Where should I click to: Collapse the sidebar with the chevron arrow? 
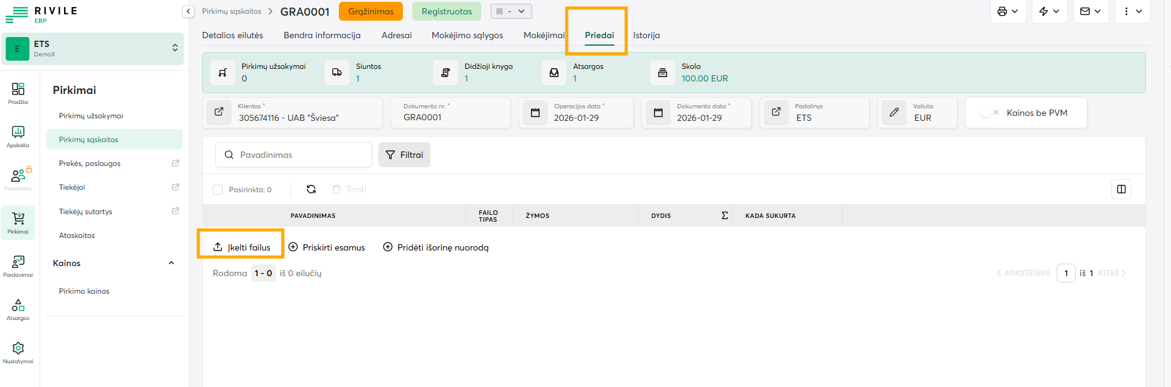point(188,11)
